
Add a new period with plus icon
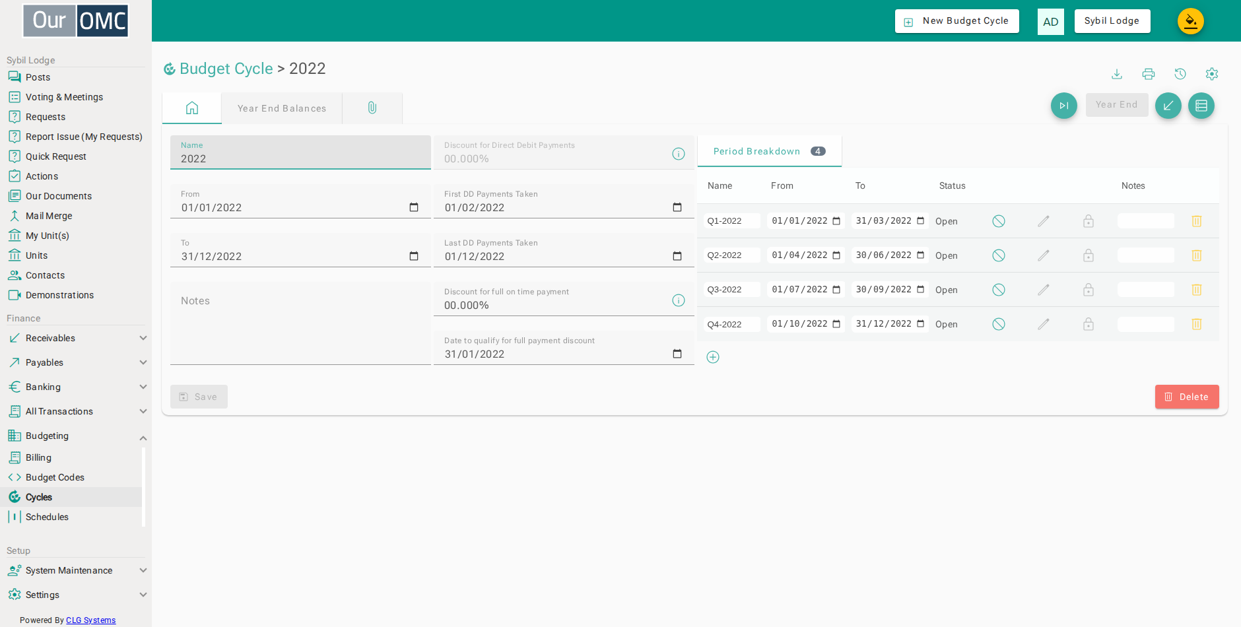click(713, 357)
